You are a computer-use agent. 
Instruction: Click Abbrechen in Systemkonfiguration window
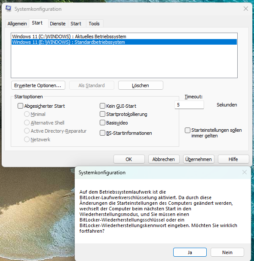coord(164,159)
